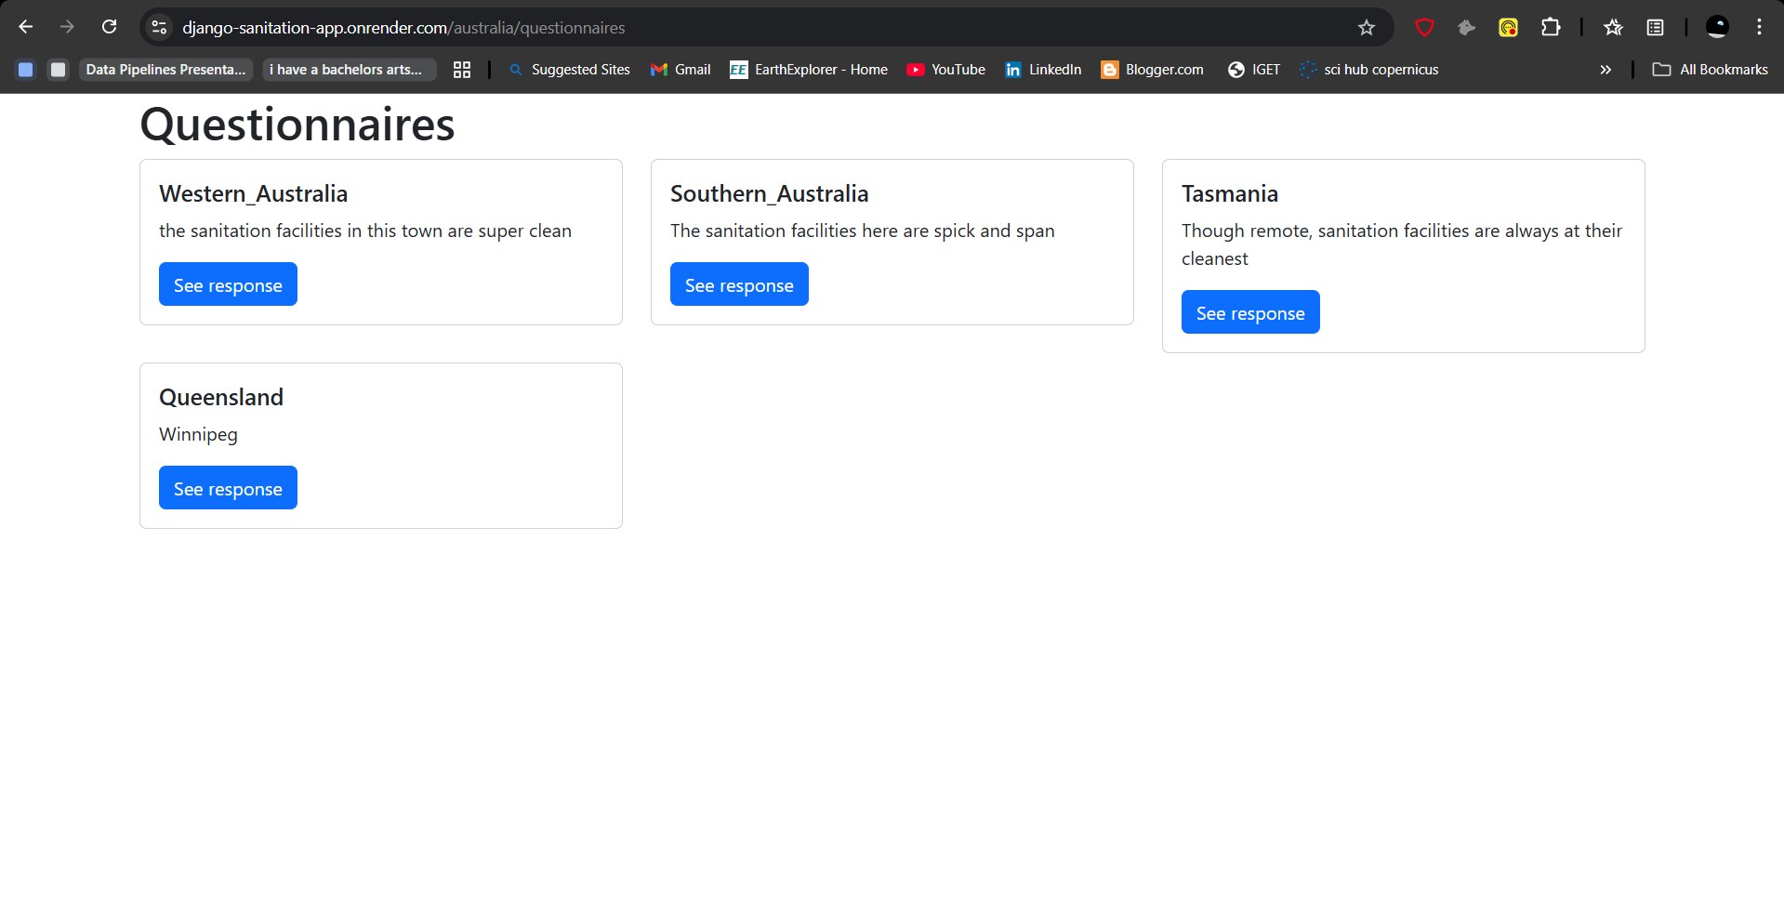The width and height of the screenshot is (1784, 910).
Task: Open the yellow extension icon in toolbar
Action: (x=1508, y=28)
